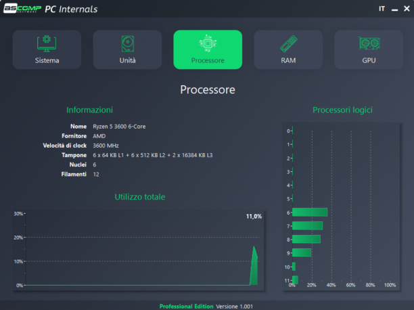414x310 pixels.
Task: Click the logical processor 9 bar
Action: click(x=302, y=252)
